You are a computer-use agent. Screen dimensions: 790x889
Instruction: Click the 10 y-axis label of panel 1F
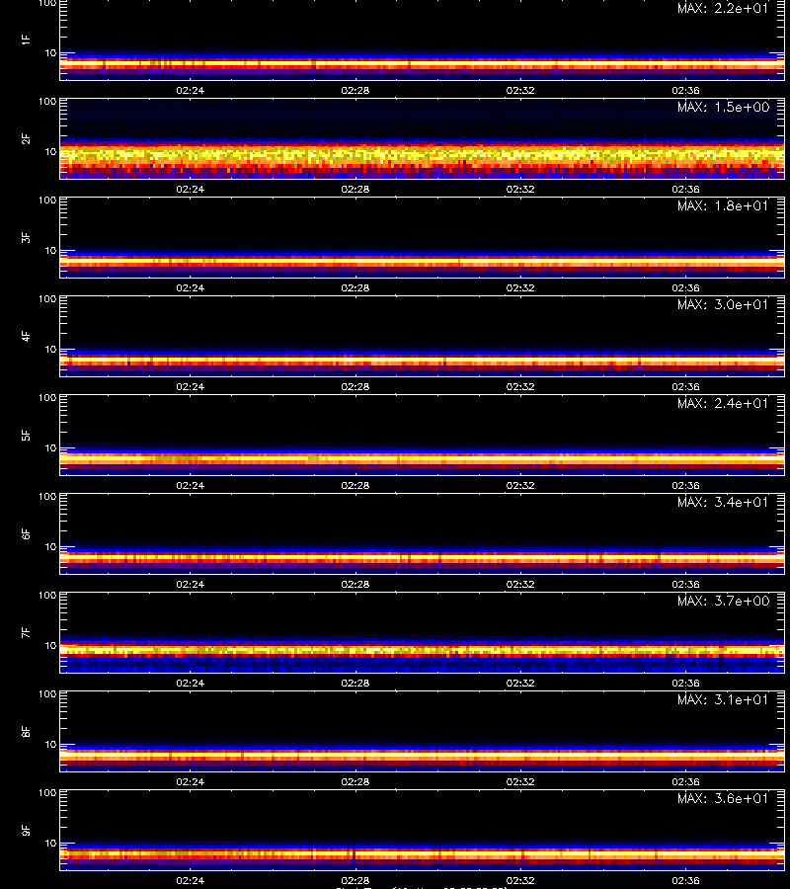tap(50, 52)
